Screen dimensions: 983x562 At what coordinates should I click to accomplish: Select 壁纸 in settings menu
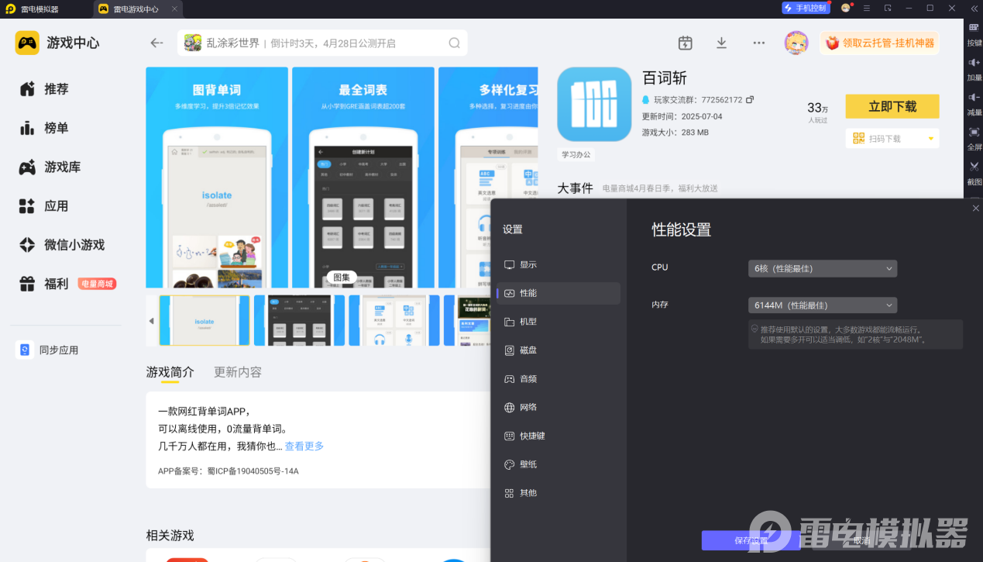(x=558, y=464)
